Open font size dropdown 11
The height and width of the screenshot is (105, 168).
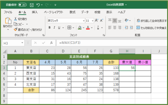(93, 21)
